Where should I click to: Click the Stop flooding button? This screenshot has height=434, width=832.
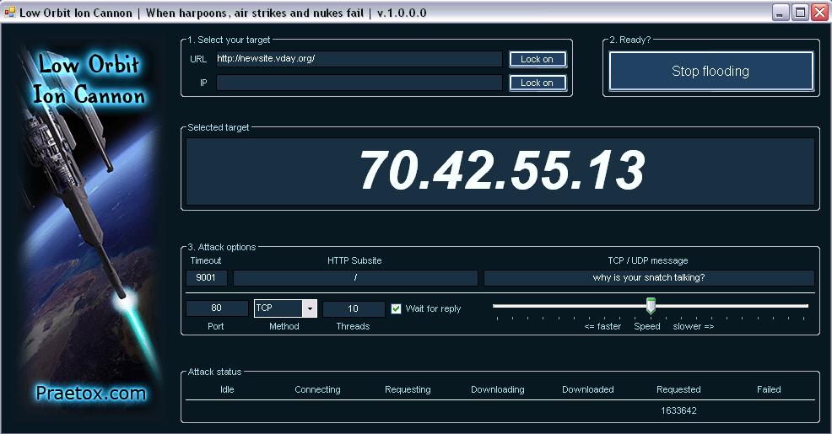click(710, 71)
